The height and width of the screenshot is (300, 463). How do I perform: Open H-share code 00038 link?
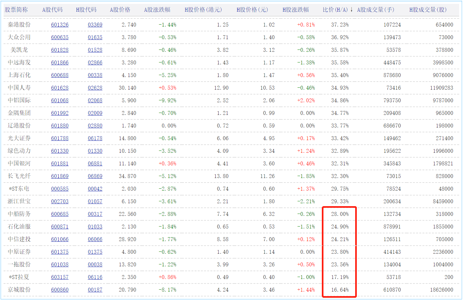click(95, 264)
